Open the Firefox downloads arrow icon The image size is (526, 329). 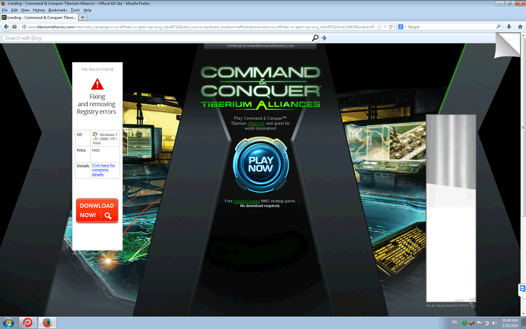509,27
